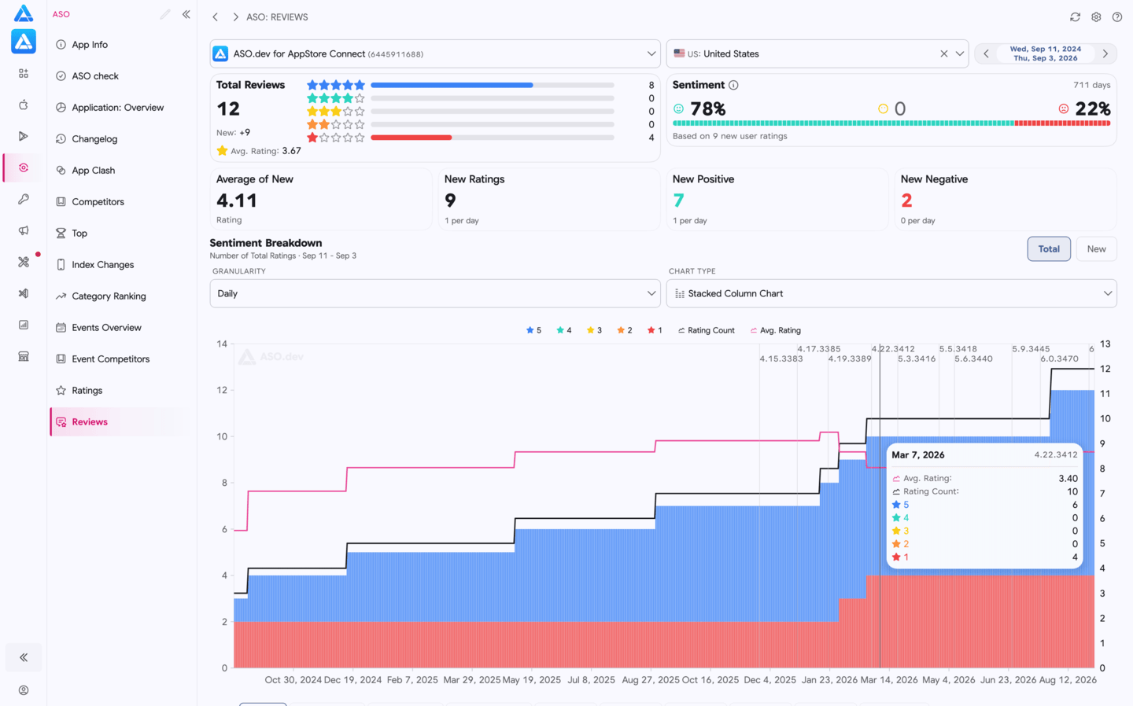
Task: Open the help question mark icon
Action: click(1117, 17)
